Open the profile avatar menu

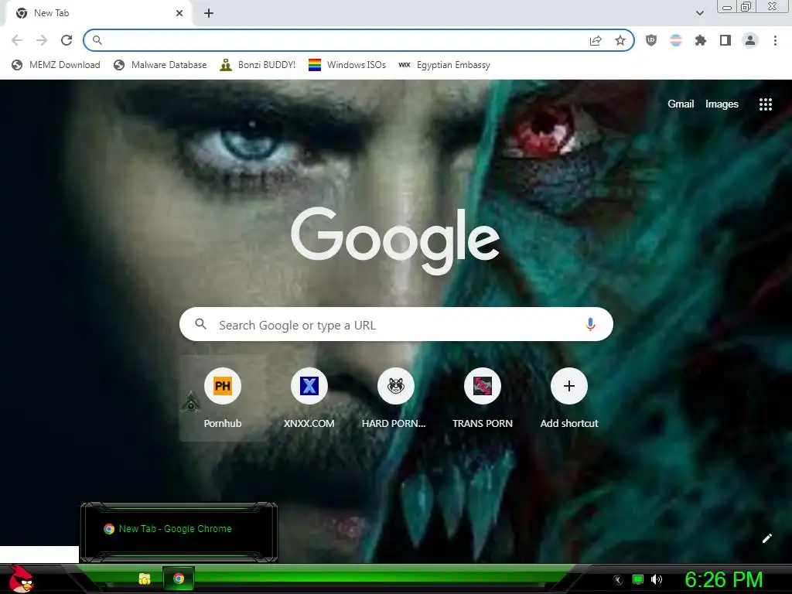coord(750,40)
